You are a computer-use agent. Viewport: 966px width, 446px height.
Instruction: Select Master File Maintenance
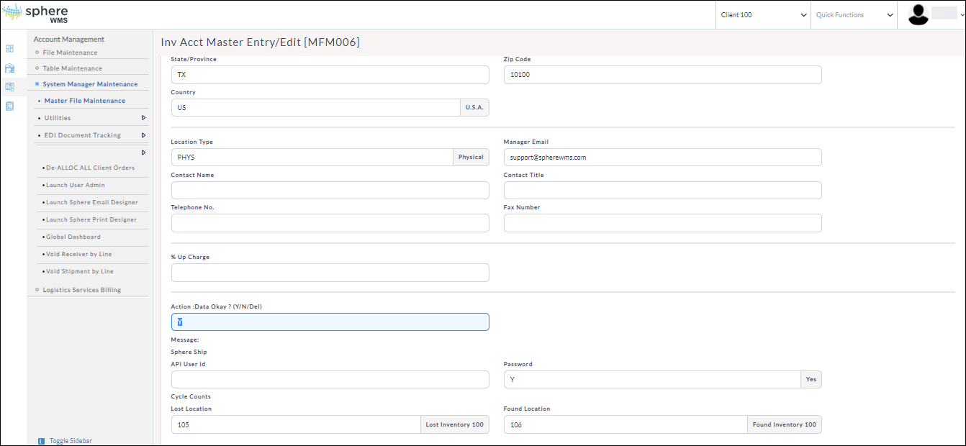tap(84, 101)
